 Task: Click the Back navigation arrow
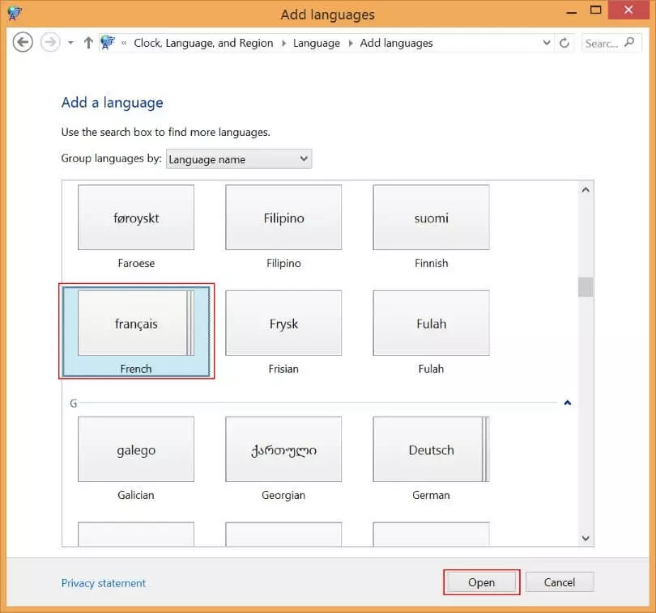(x=23, y=43)
